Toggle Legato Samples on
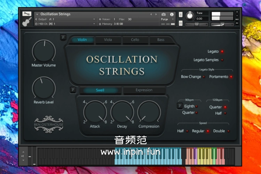This screenshot has width=261, height=174. (x=222, y=60)
